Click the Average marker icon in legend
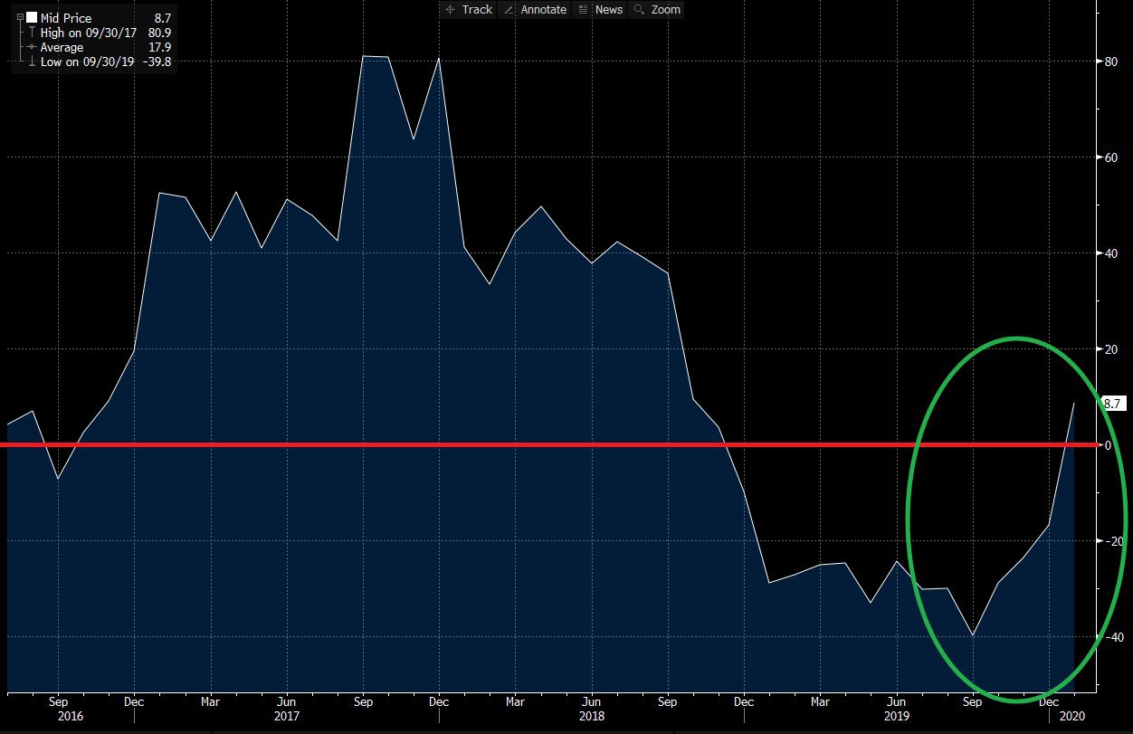Viewport: 1133px width, 734px height. [x=33, y=47]
